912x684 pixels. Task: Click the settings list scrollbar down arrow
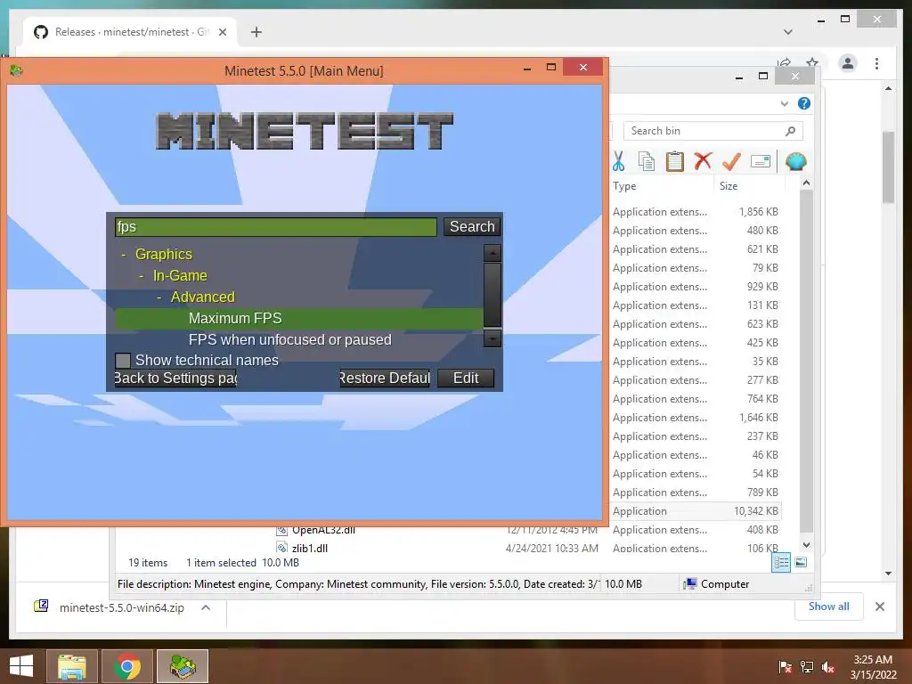tap(492, 338)
